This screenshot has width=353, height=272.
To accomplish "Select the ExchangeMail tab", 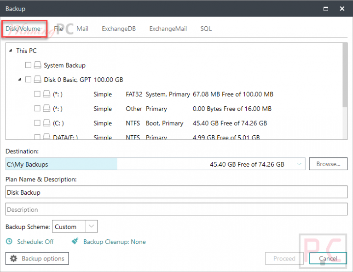I will coord(168,29).
